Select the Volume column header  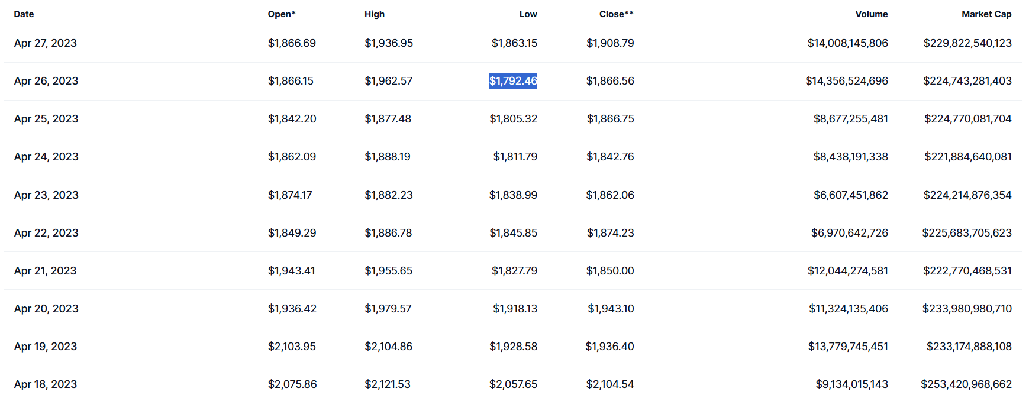tap(871, 14)
